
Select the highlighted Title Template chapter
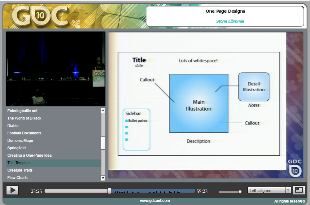point(19,163)
